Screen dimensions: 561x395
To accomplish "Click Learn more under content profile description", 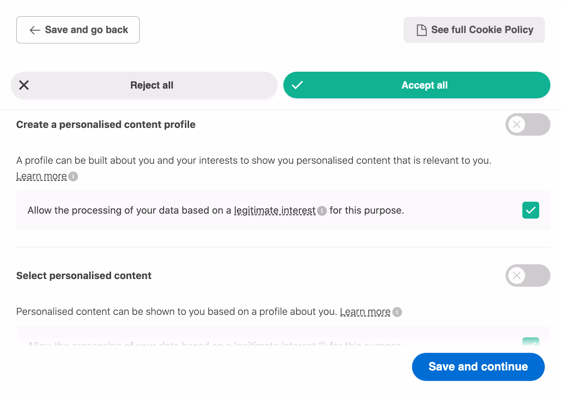I will [x=41, y=176].
